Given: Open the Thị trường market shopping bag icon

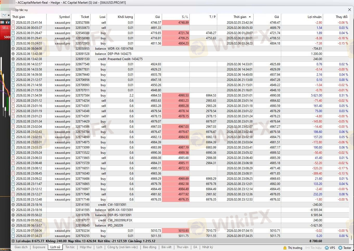Looking at the screenshot, I should (x=285, y=248).
